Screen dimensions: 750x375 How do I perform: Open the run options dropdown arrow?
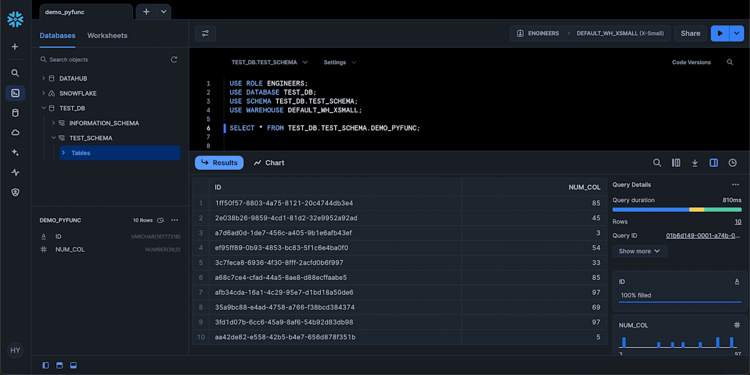tap(736, 34)
